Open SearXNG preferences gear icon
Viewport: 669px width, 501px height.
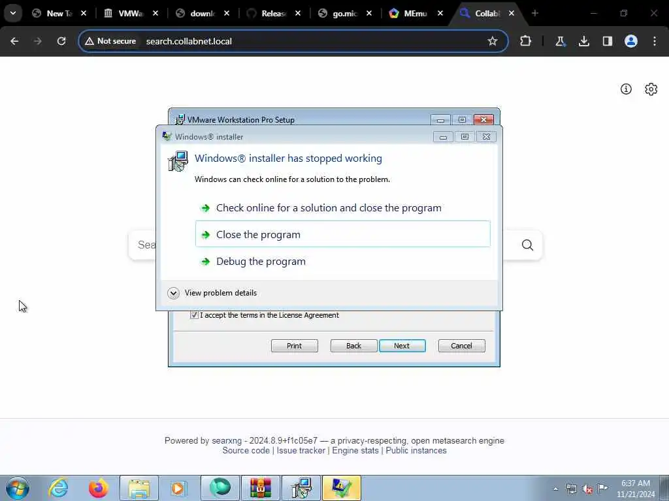[x=651, y=89]
